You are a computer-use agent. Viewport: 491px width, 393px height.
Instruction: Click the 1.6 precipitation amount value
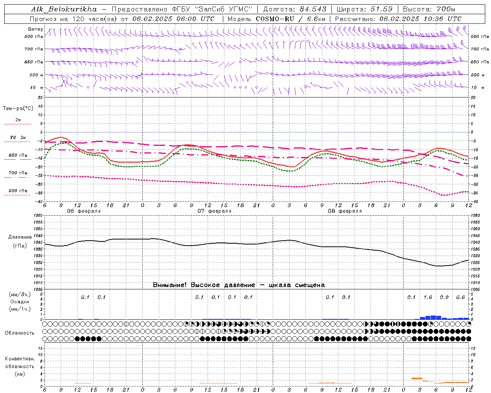[x=428, y=297]
